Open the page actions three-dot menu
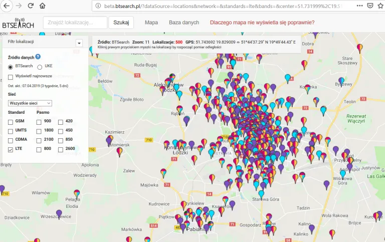Screen dimensions: 385x242 (360, 6)
